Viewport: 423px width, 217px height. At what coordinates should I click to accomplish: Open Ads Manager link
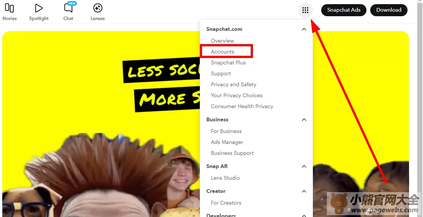[227, 142]
